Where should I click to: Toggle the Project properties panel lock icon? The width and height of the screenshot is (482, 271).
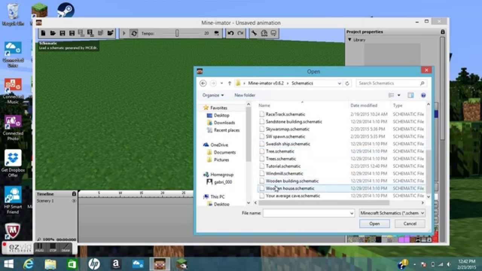click(x=442, y=32)
